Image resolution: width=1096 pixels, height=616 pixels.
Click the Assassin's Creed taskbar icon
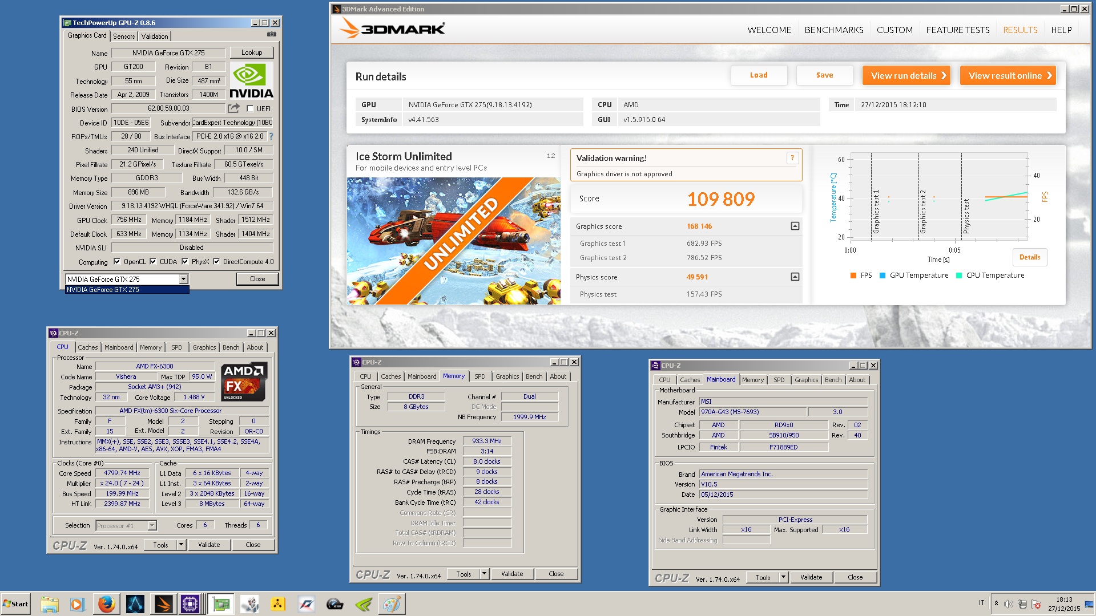pyautogui.click(x=135, y=604)
